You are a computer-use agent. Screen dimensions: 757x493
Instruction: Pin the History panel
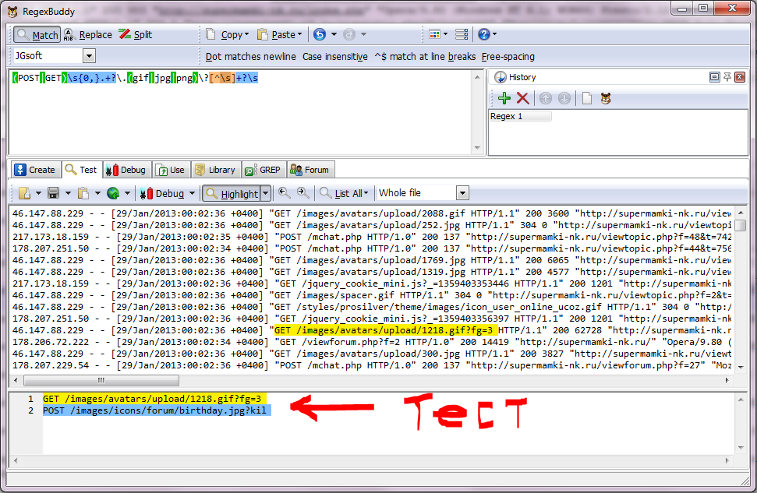pyautogui.click(x=727, y=77)
